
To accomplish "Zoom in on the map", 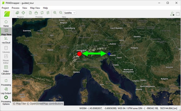I will point(55,13).
